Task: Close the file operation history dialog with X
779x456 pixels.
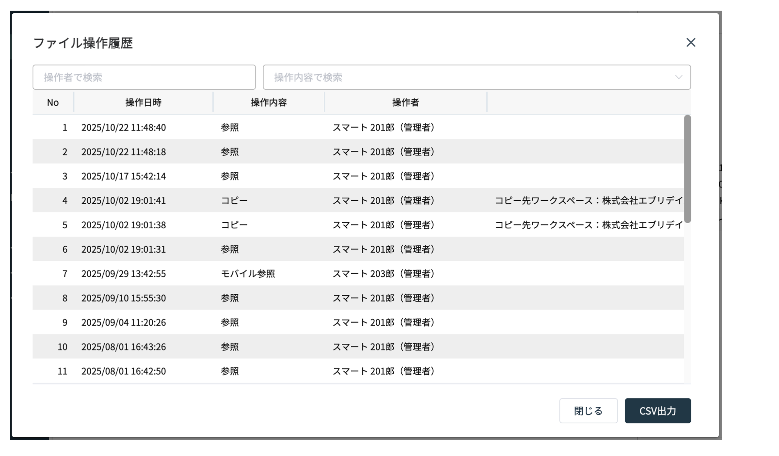Action: (x=690, y=43)
